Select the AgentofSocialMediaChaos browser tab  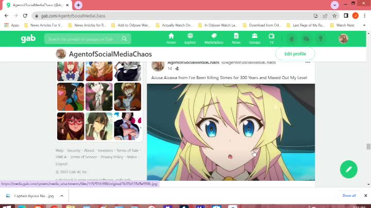click(37, 5)
